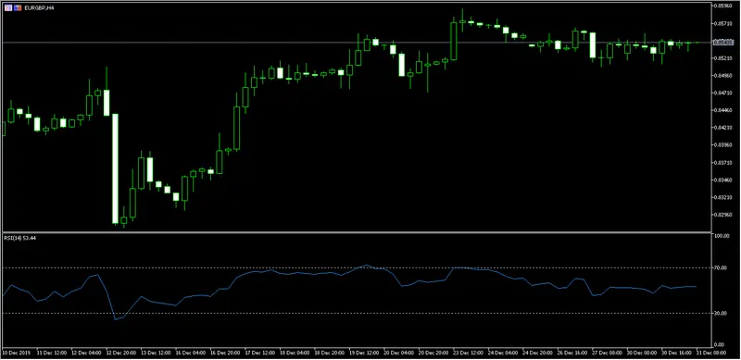
Task: Select the horizontal current-price line on the chart
Action: coord(356,43)
